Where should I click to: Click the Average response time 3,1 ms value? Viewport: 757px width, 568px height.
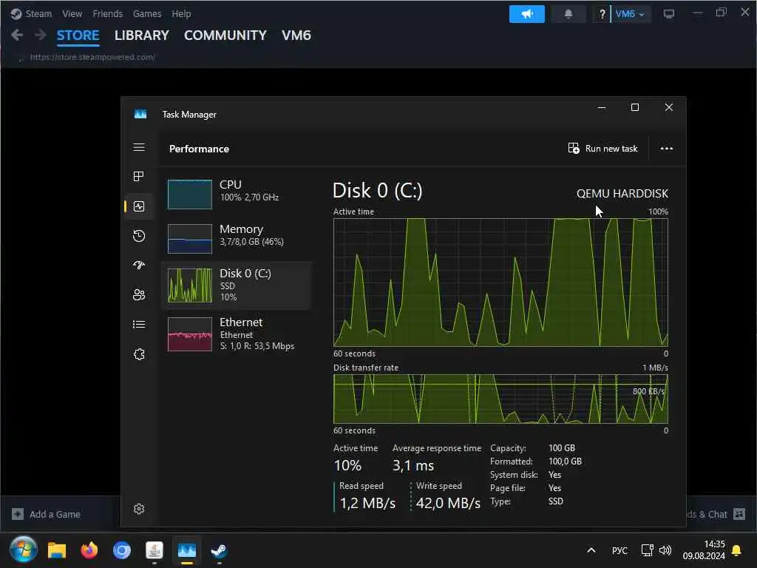[x=413, y=466]
